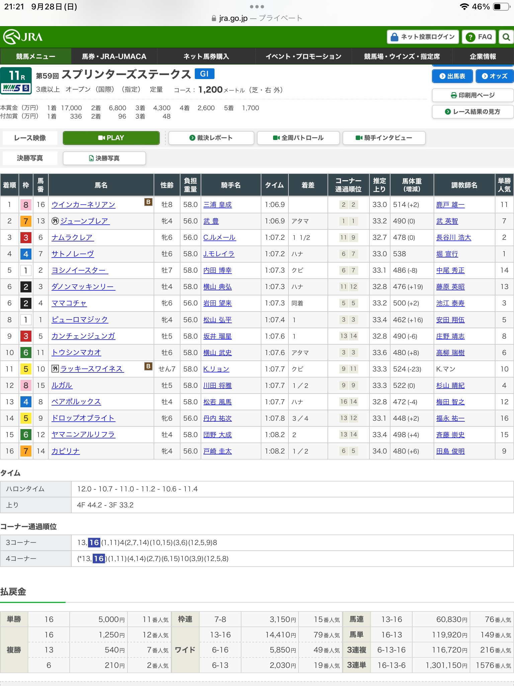514x686 pixels.
Task: Select 馬券・JRA-UMACA menu item
Action: pos(114,57)
